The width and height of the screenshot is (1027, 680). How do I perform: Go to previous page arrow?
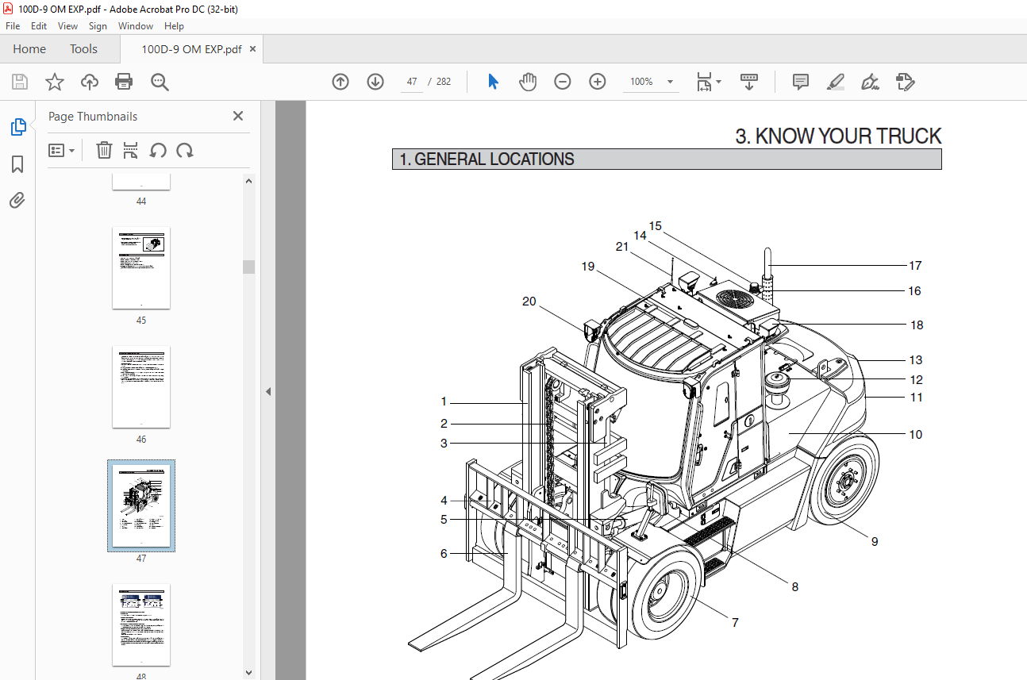click(340, 82)
